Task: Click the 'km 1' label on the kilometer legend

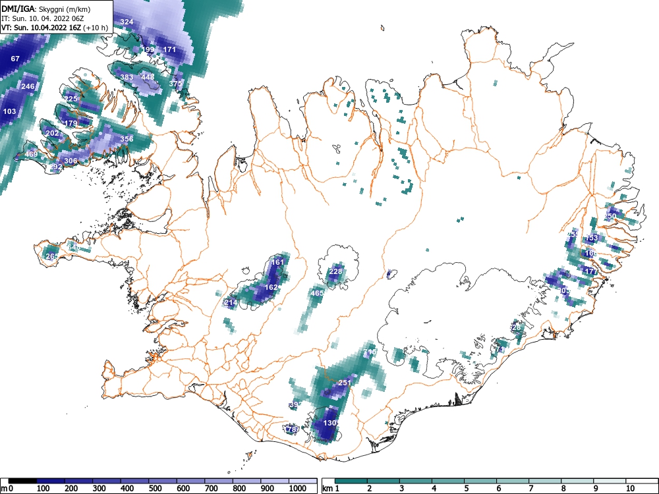Action: coord(331,489)
